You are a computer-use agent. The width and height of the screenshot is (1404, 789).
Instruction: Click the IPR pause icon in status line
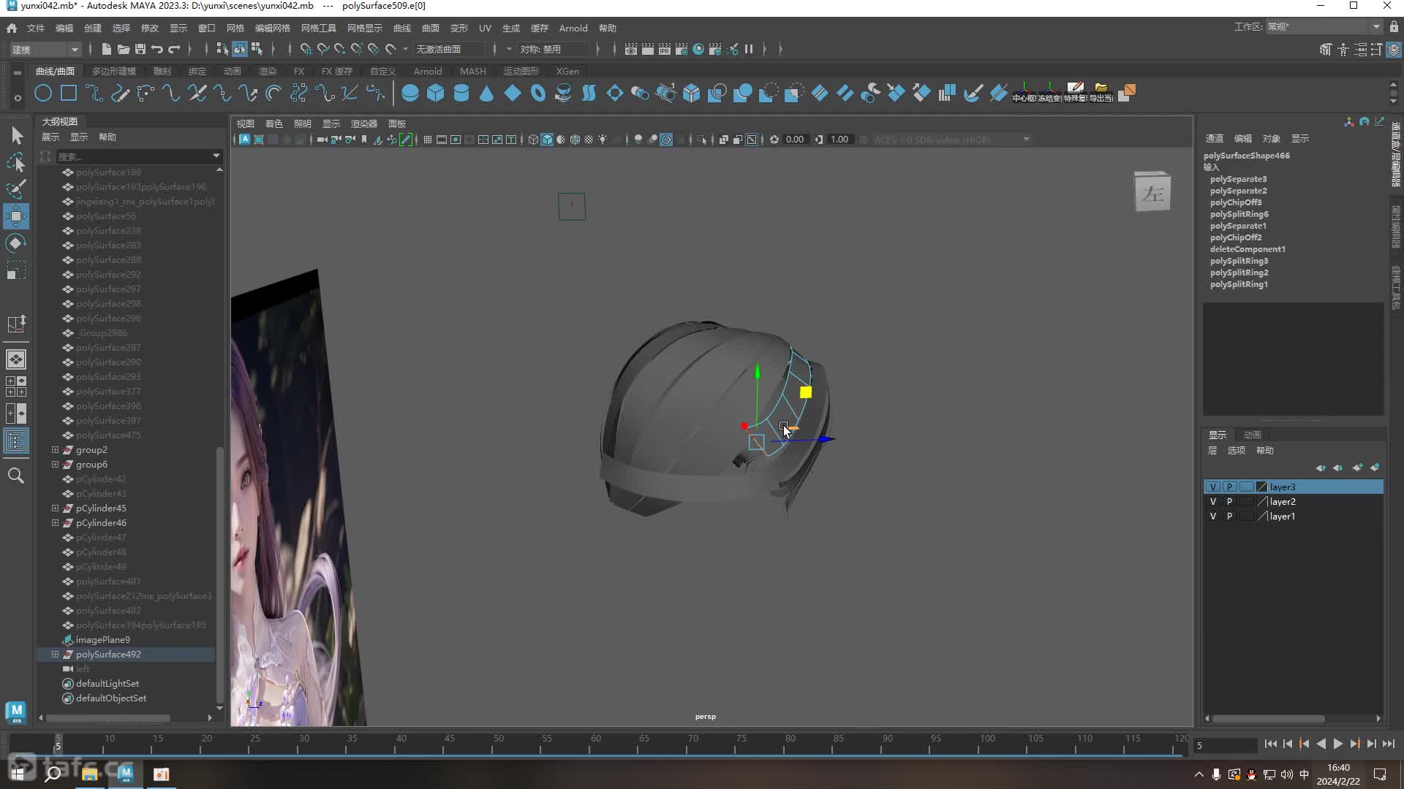(749, 49)
